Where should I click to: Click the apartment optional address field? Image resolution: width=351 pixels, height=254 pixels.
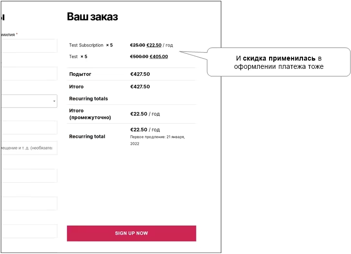click(x=29, y=148)
